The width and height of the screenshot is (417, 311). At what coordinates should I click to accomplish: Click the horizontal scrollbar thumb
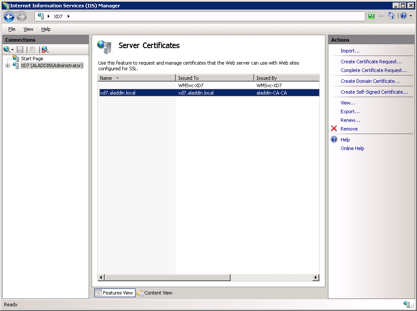click(167, 278)
